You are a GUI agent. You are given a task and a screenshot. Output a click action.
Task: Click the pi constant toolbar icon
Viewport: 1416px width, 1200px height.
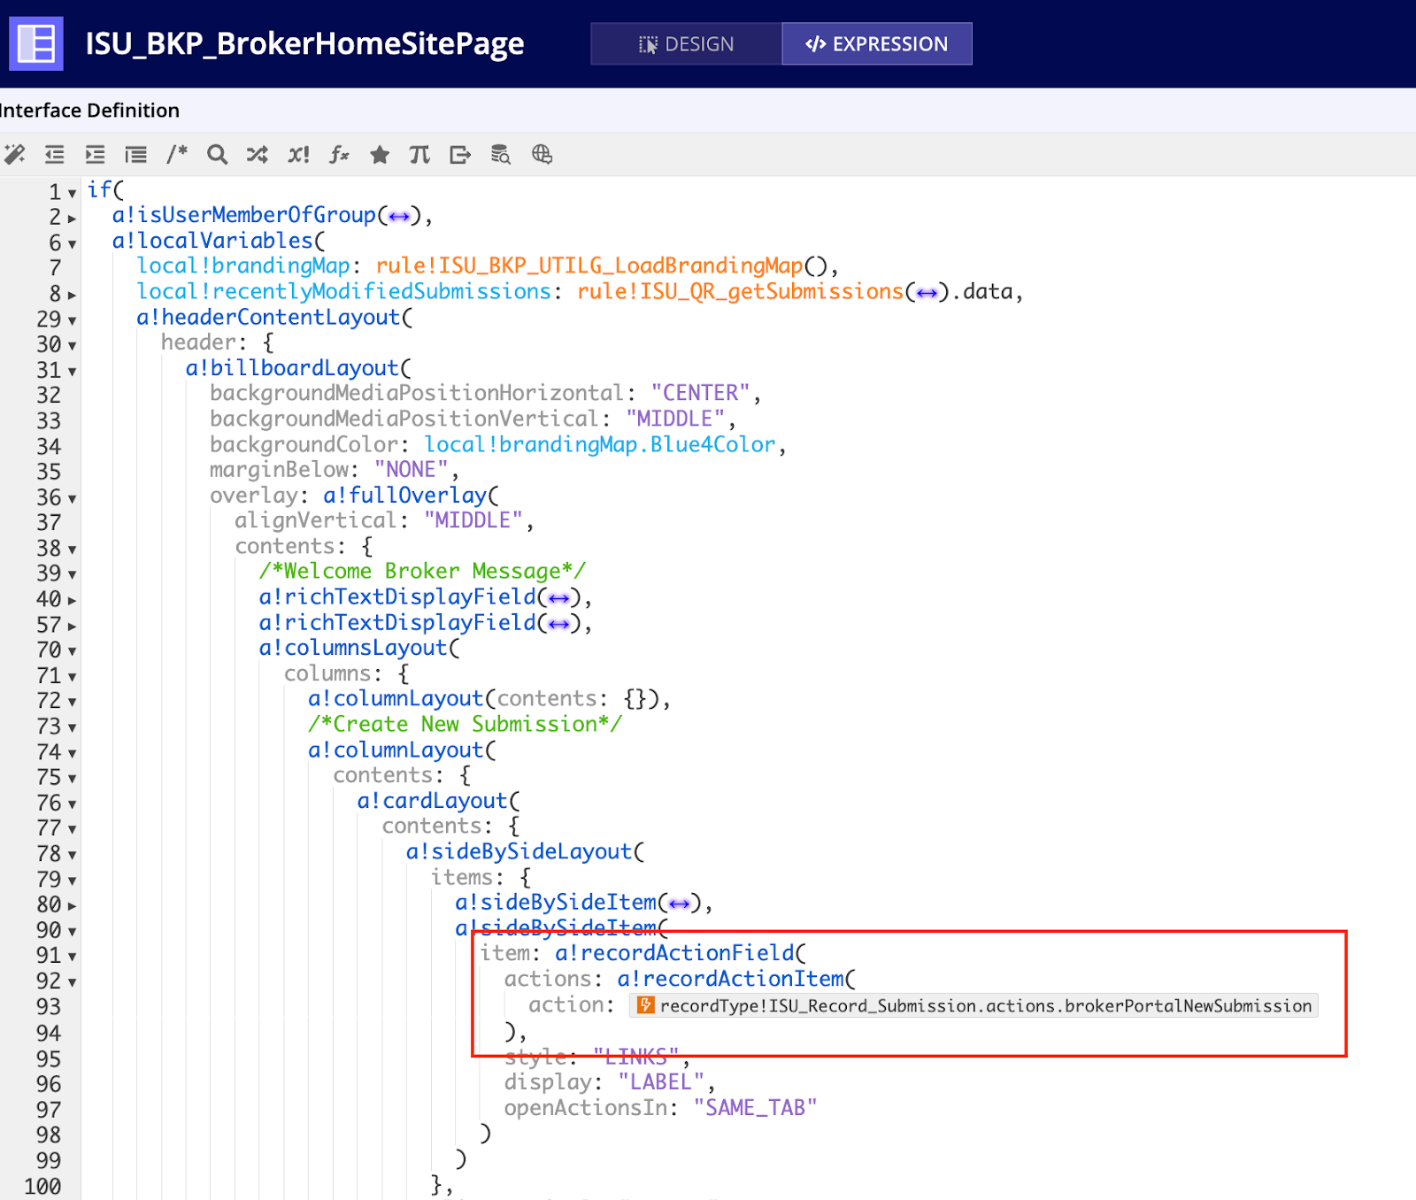click(x=419, y=155)
